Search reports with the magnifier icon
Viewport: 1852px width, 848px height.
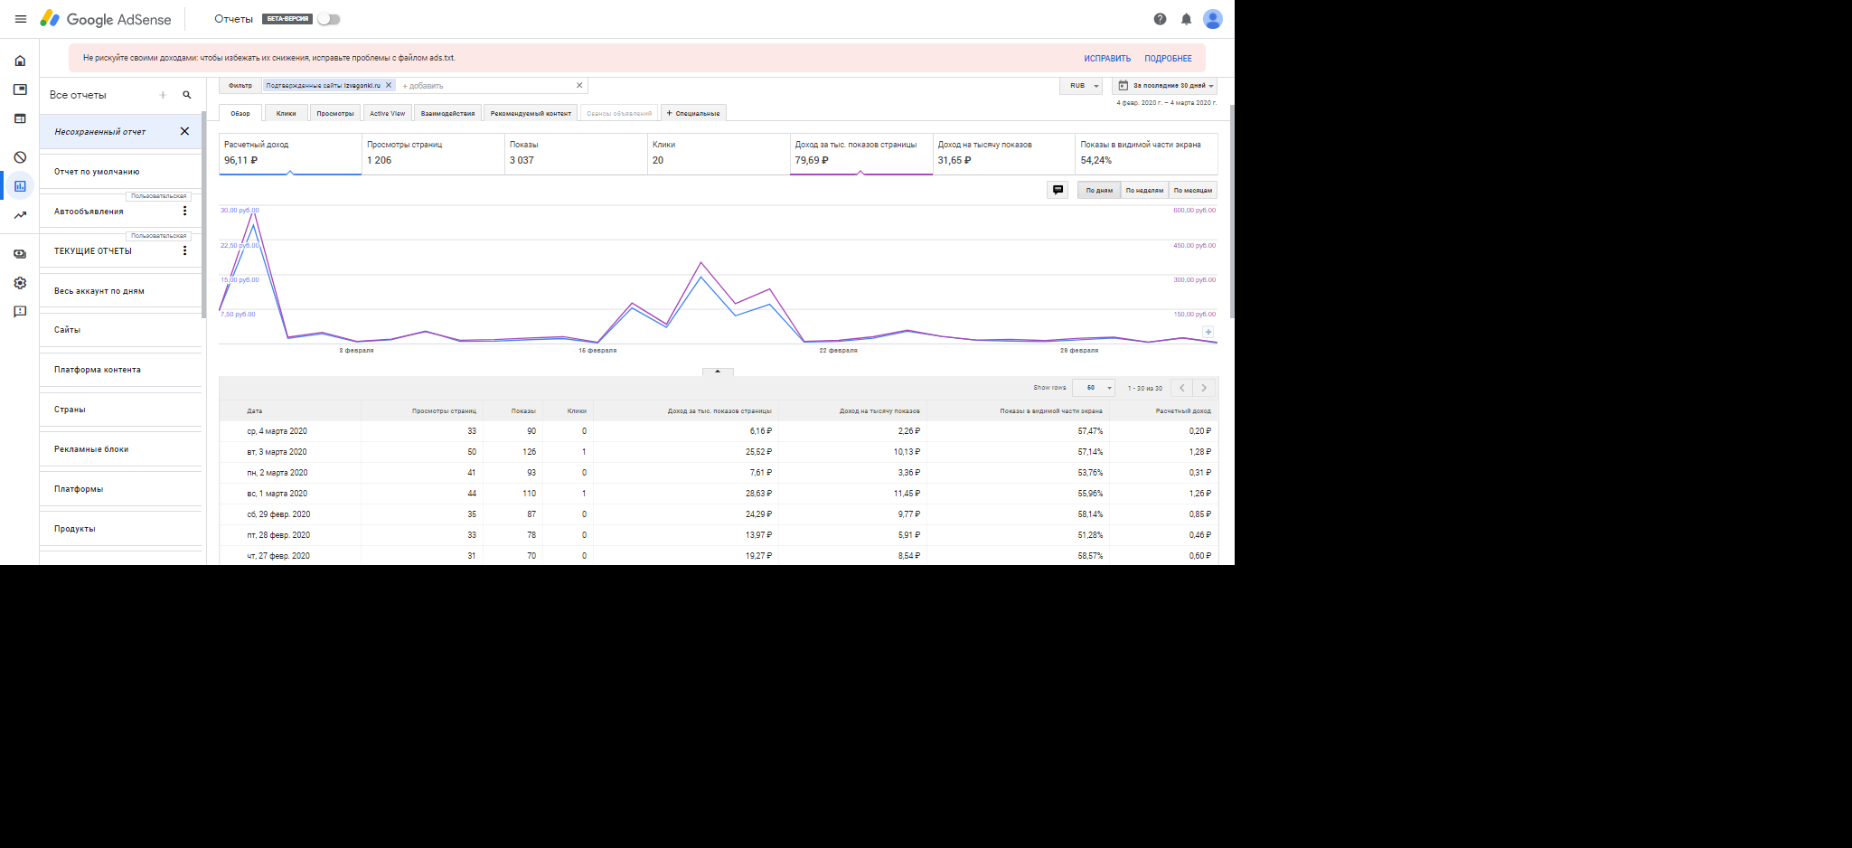point(187,95)
